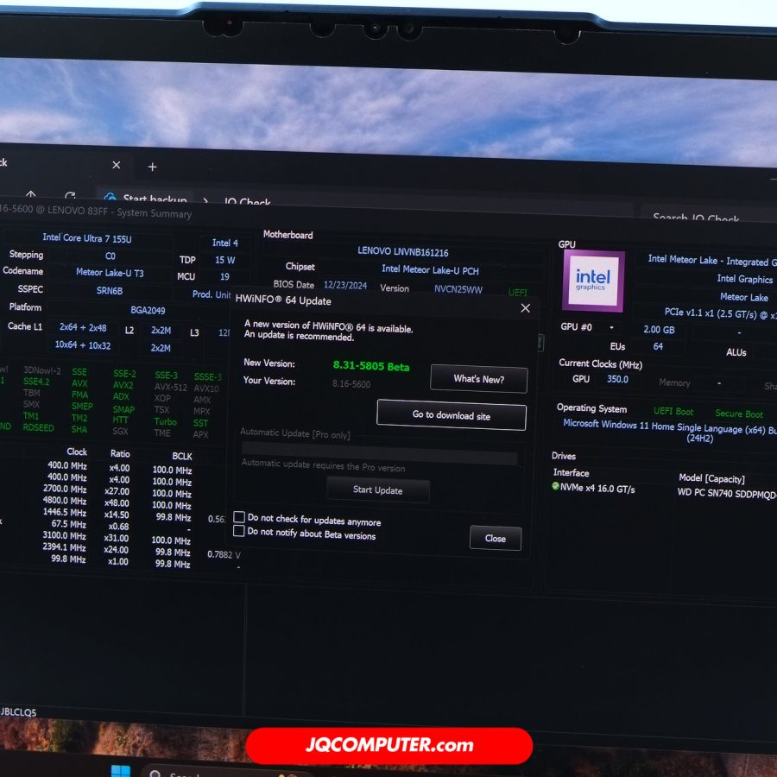Click the 'HTT' feature flag
Viewport: 777px width, 777px height.
click(x=120, y=420)
